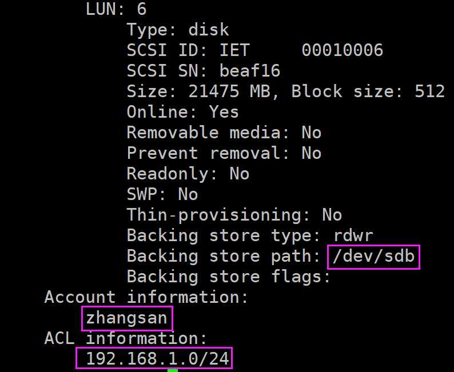
Task: Click the zhangsan account name
Action: click(127, 318)
